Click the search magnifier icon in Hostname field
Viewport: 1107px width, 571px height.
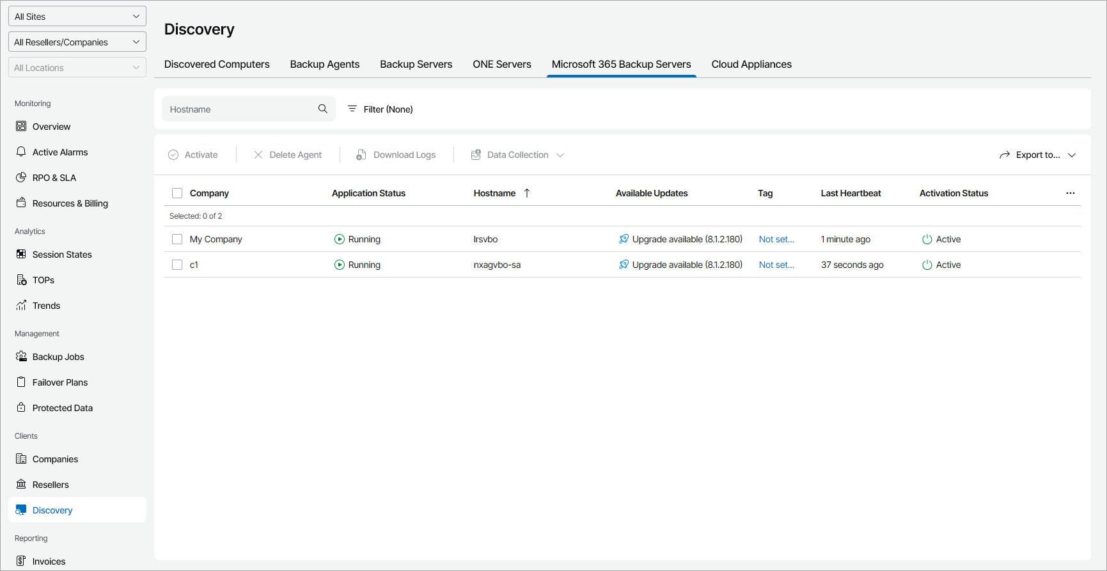coord(323,109)
